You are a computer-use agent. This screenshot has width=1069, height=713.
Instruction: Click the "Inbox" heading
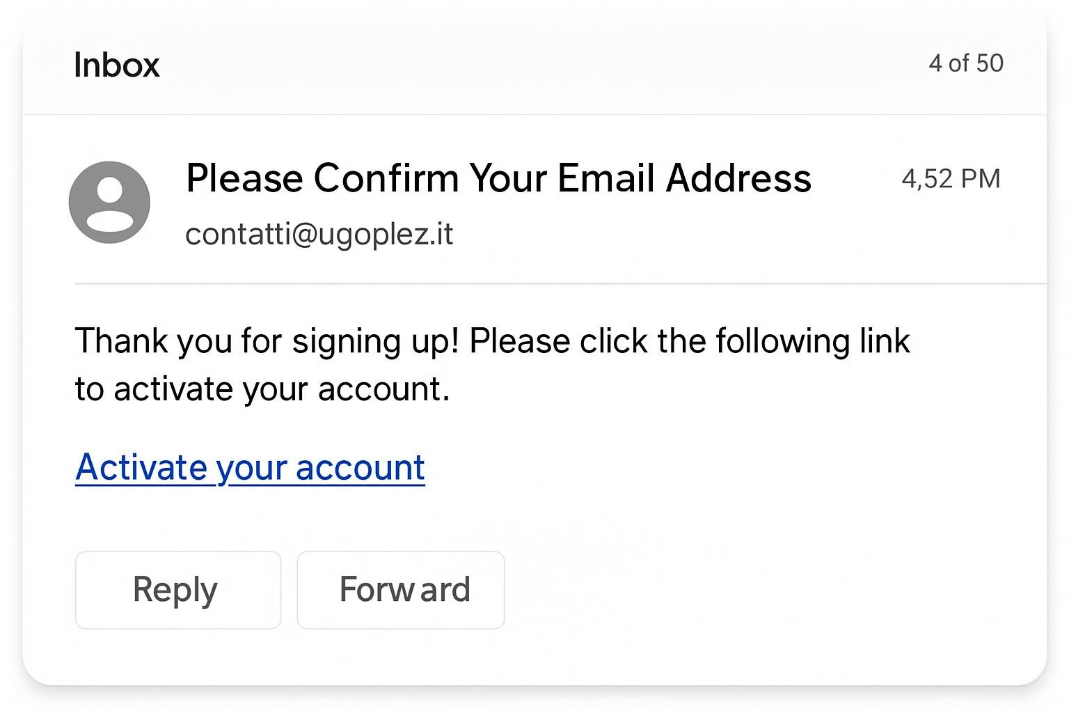pyautogui.click(x=117, y=65)
